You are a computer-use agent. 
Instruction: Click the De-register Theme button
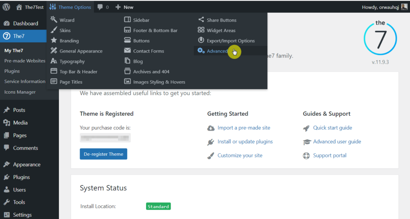click(x=104, y=154)
